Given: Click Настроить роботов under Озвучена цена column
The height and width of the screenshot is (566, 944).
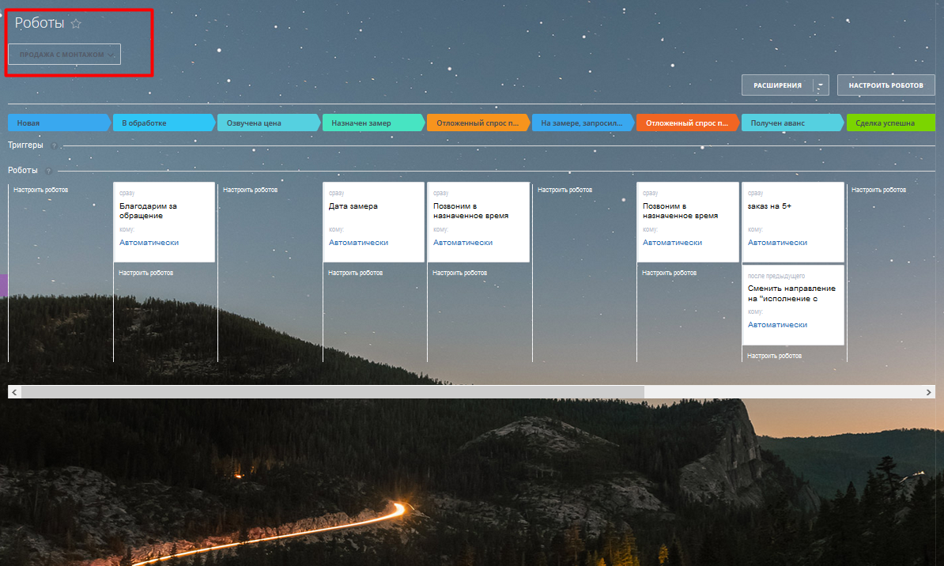Looking at the screenshot, I should [x=251, y=190].
